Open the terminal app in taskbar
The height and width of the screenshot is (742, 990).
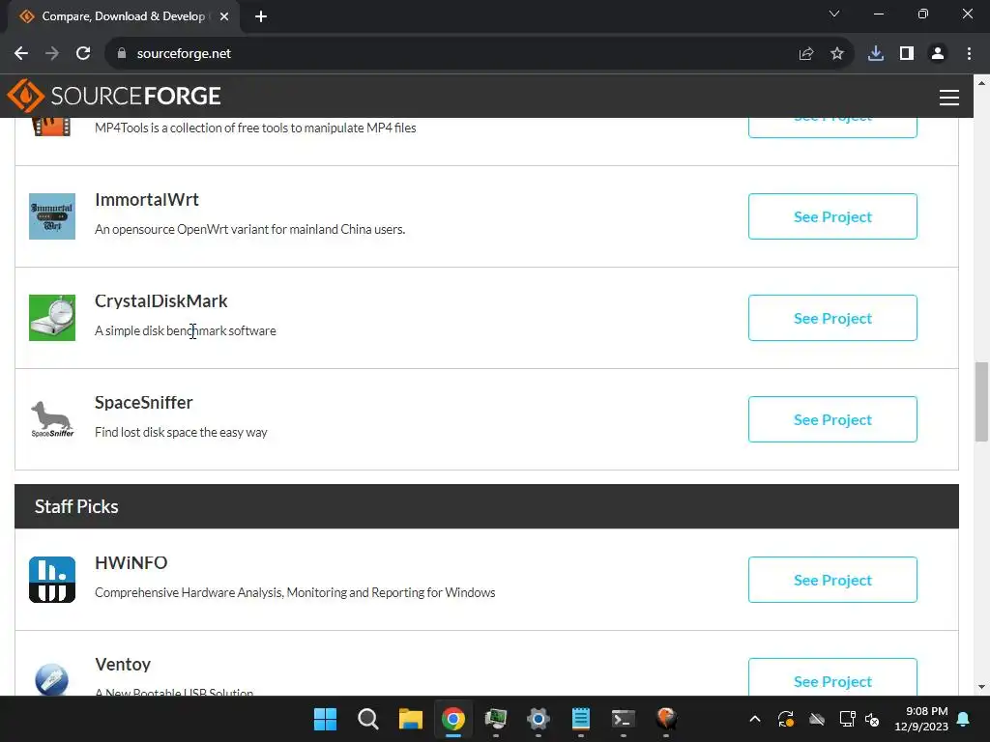[x=624, y=719]
